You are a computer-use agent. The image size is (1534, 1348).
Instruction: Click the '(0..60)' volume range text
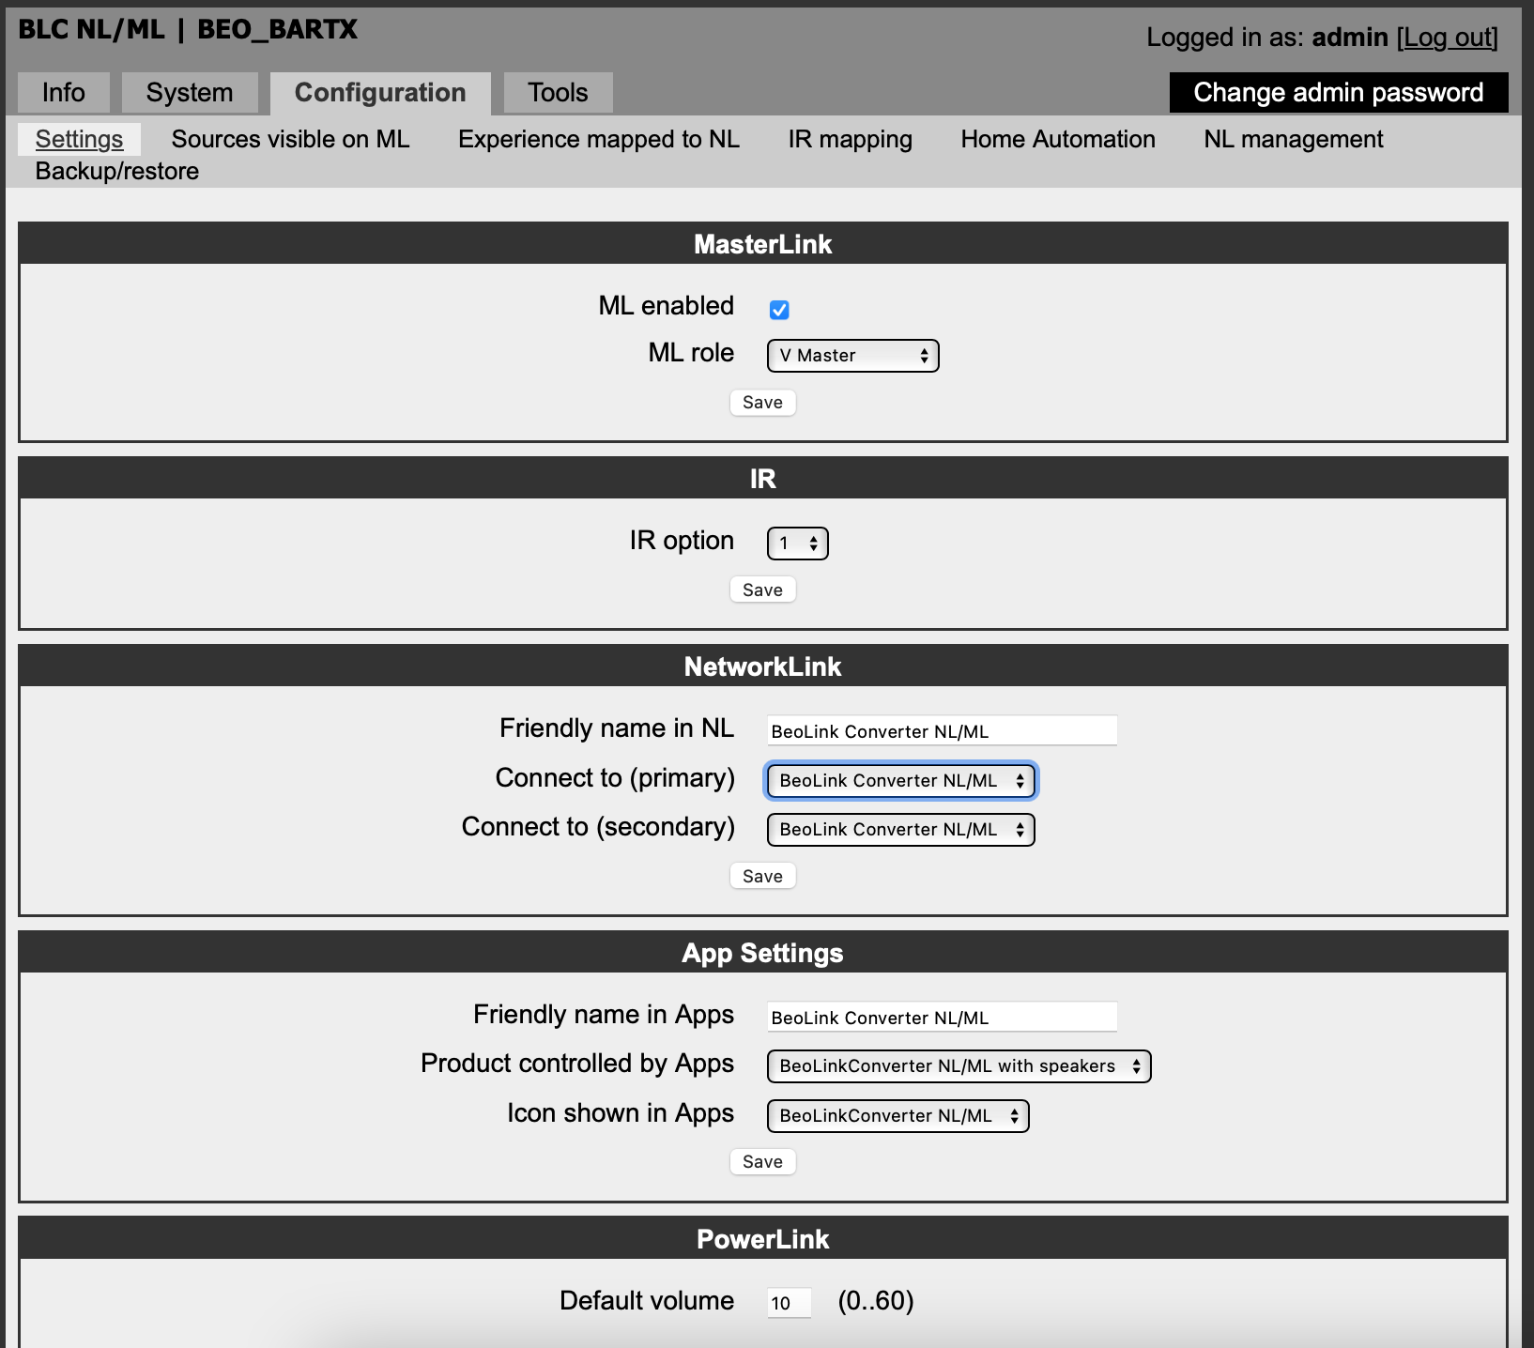pyautogui.click(x=876, y=1301)
